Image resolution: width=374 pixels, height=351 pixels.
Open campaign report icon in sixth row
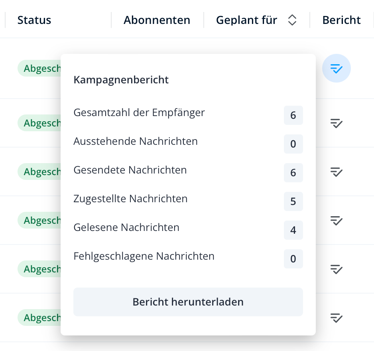point(337,318)
